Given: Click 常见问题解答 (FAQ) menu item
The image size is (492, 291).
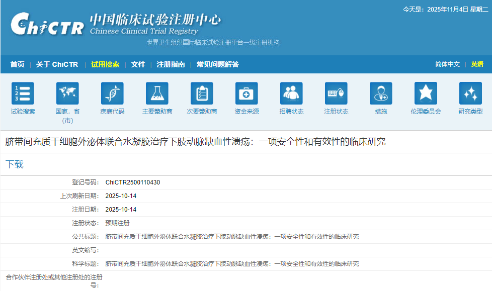Looking at the screenshot, I should pyautogui.click(x=217, y=64).
